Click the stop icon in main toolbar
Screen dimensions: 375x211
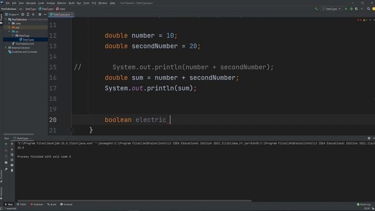pyautogui.click(x=362, y=9)
